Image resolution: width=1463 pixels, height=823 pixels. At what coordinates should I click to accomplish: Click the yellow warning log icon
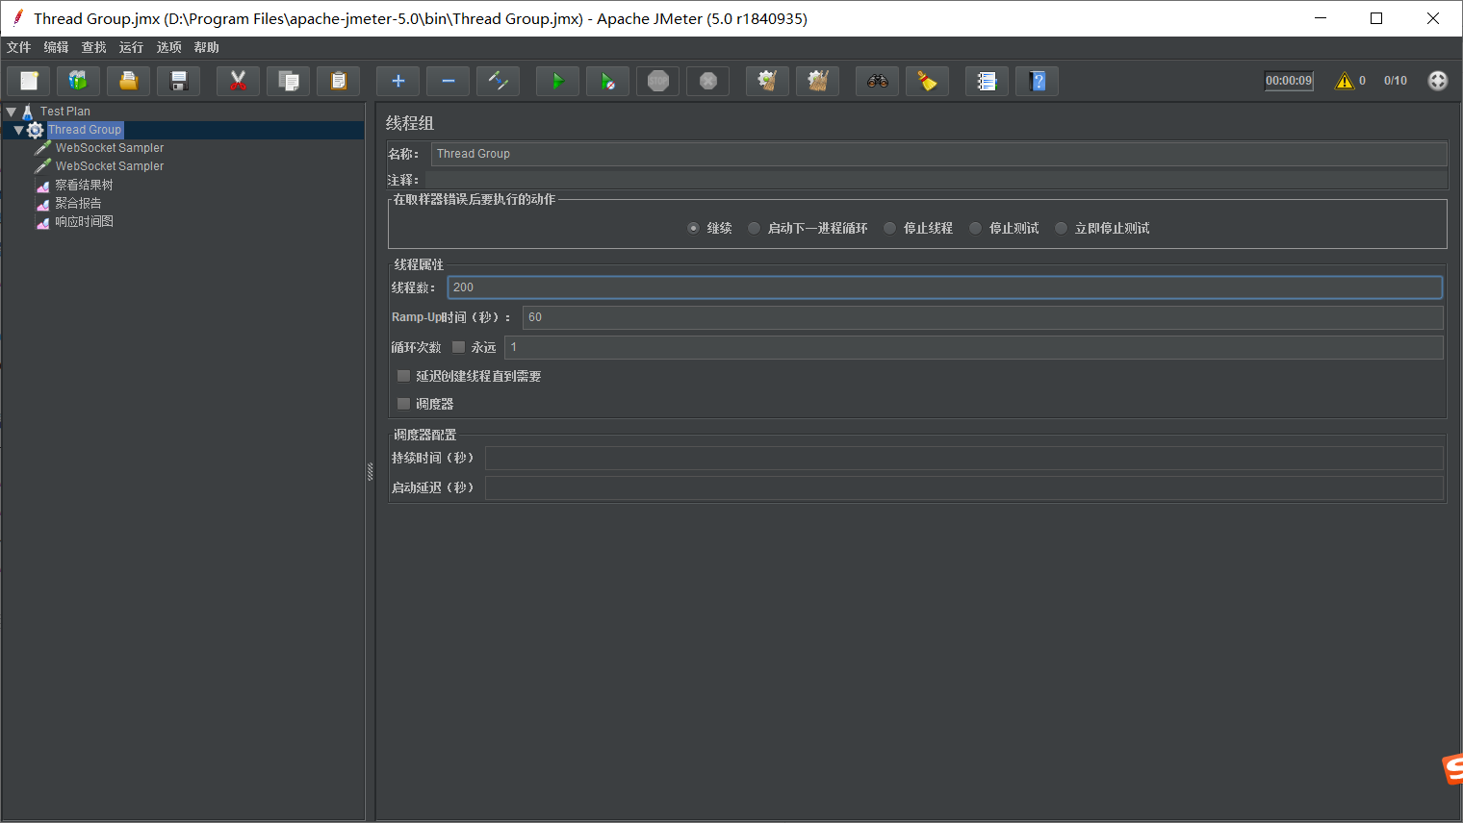[1345, 81]
